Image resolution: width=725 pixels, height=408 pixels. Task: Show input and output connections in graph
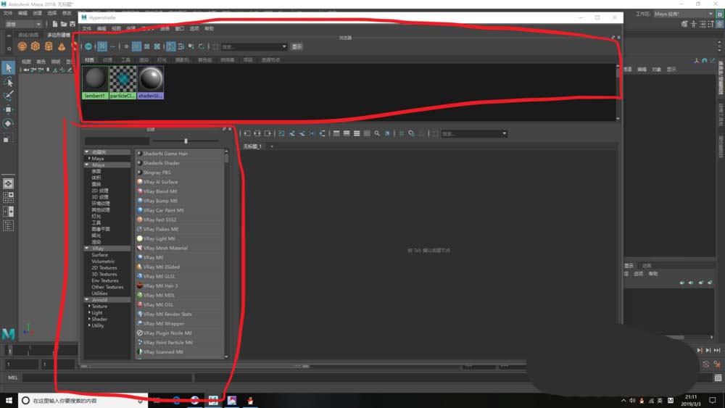(257, 133)
